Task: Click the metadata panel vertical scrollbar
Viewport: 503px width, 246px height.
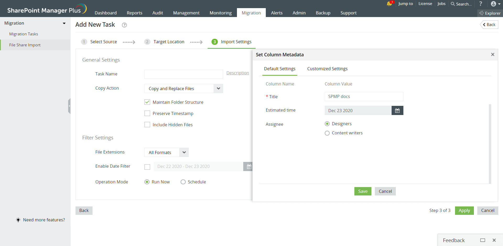Action: tap(490, 144)
